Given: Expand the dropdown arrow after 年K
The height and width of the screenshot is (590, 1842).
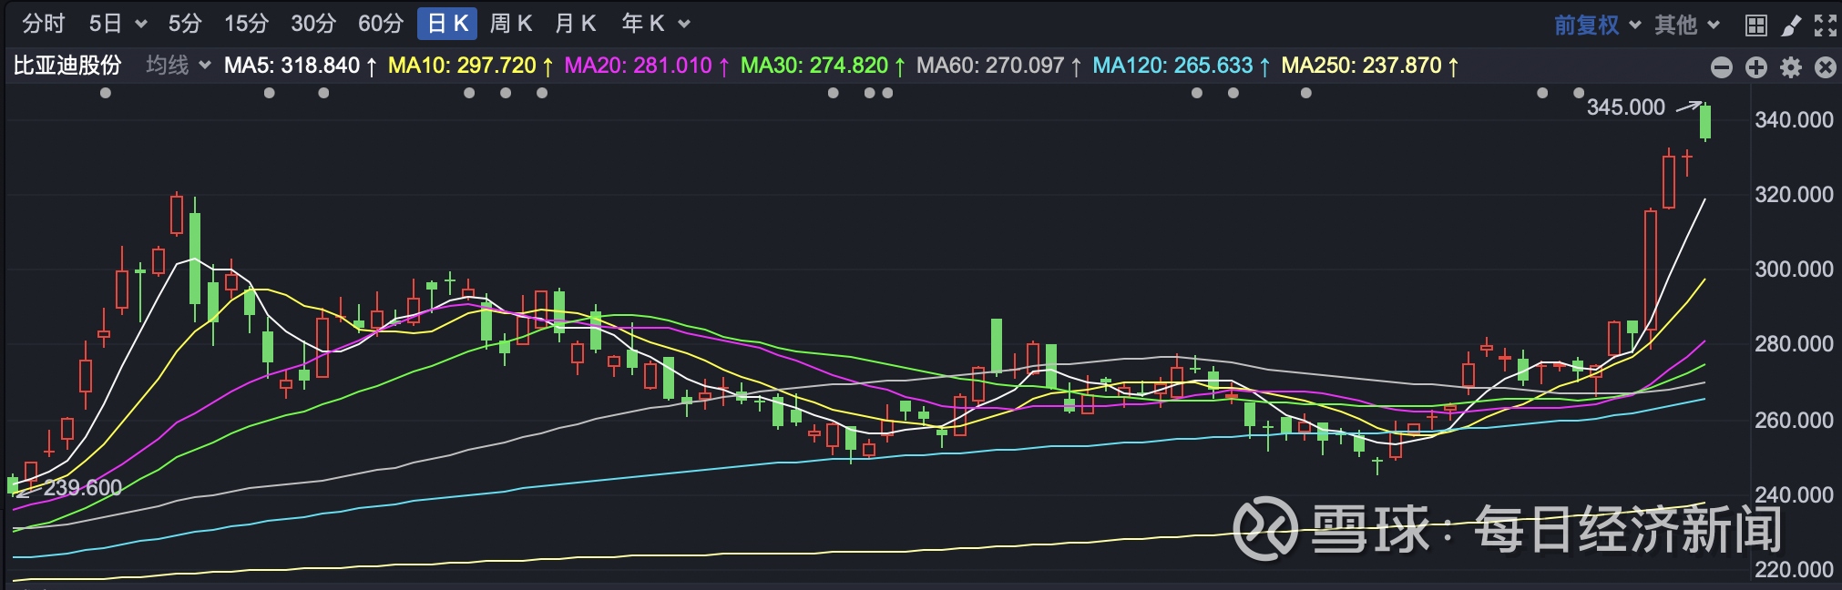Looking at the screenshot, I should coord(684,25).
